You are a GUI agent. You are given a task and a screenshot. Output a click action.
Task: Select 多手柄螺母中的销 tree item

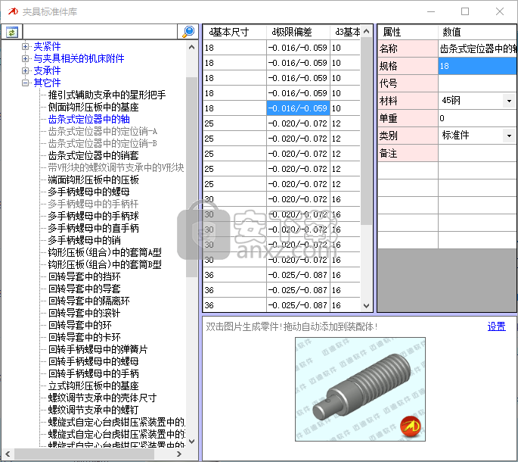coord(84,240)
